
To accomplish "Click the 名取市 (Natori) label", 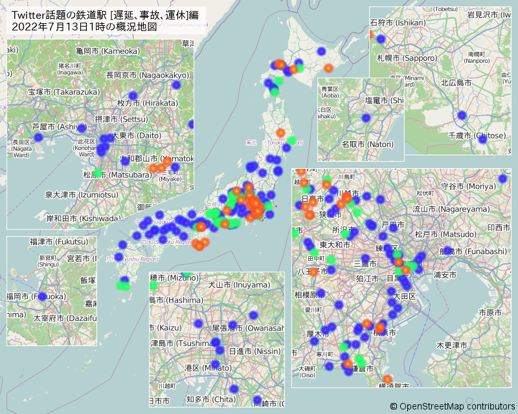I will [368, 144].
